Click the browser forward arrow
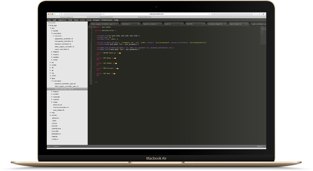This screenshot has width=313, height=171. [58, 14]
